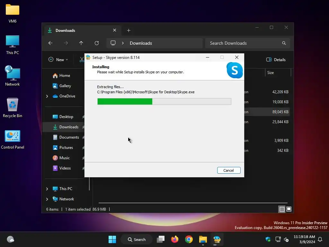Open Task View from the taskbar

point(161,239)
